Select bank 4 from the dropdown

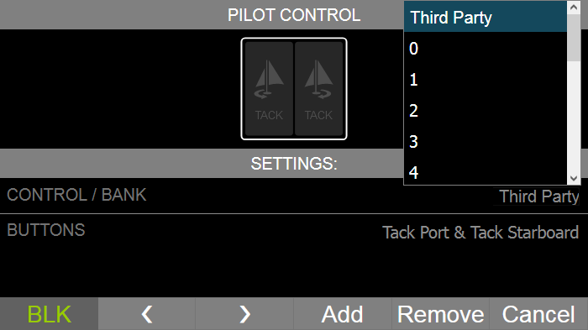[x=486, y=172]
